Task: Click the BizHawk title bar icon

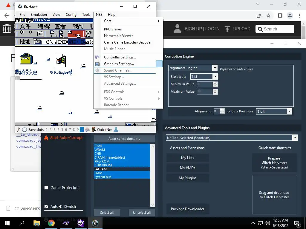Action: tap(20, 7)
